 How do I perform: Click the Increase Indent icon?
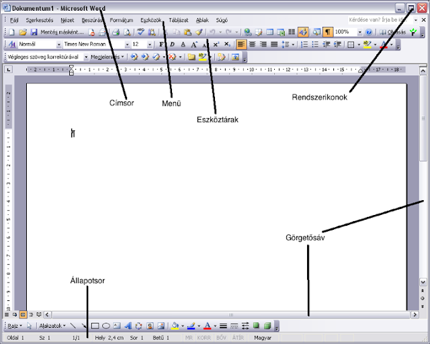337,44
